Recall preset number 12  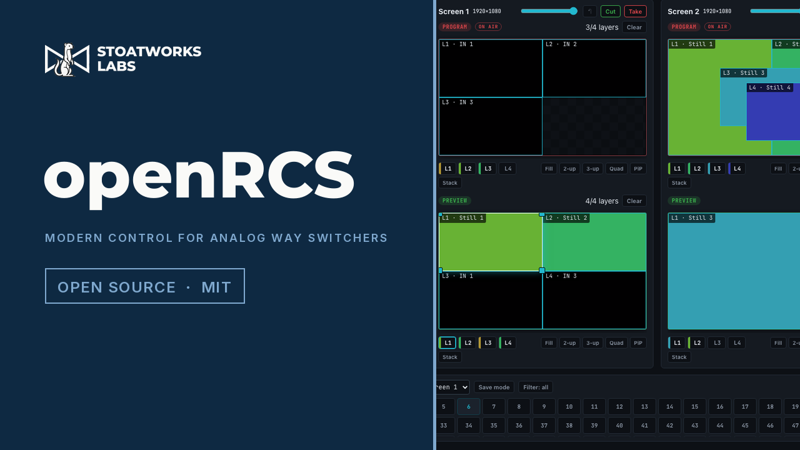point(619,407)
